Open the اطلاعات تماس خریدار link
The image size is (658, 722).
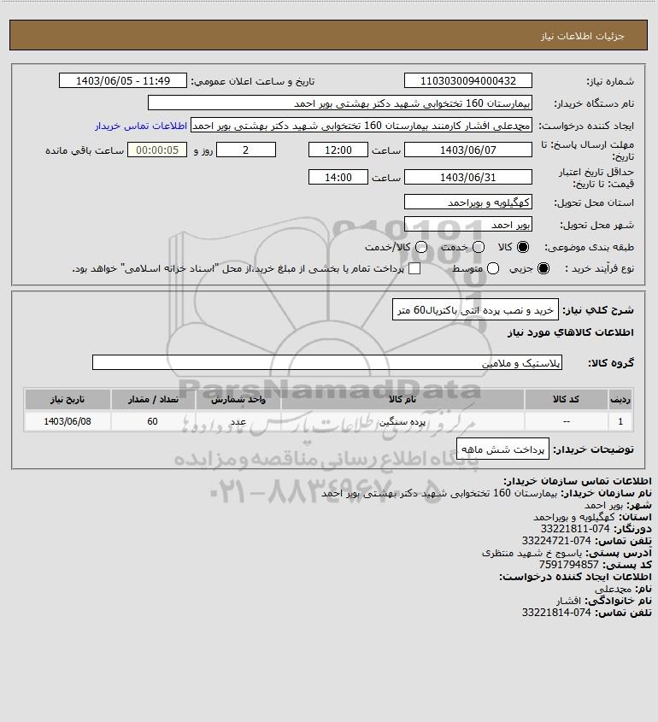141,126
